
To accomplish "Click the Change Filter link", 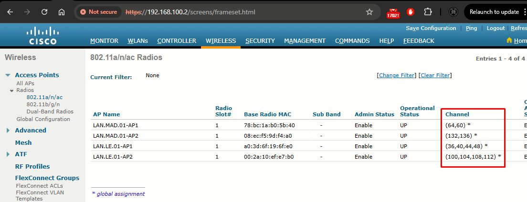I will 397,75.
